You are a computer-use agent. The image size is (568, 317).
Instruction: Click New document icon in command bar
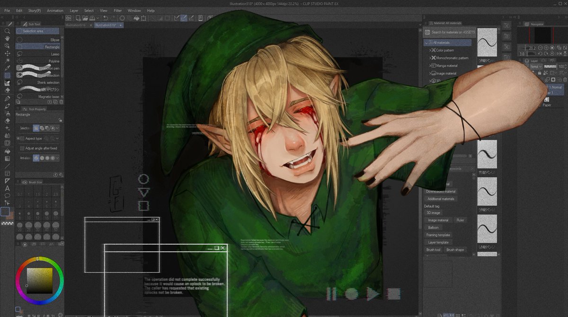pos(77,18)
